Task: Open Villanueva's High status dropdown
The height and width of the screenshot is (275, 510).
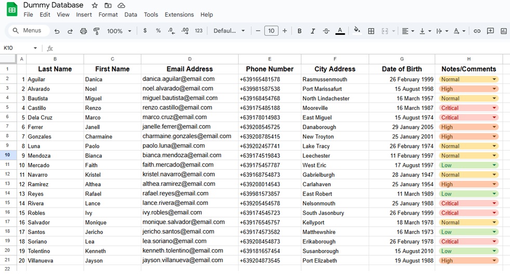Action: (x=494, y=260)
